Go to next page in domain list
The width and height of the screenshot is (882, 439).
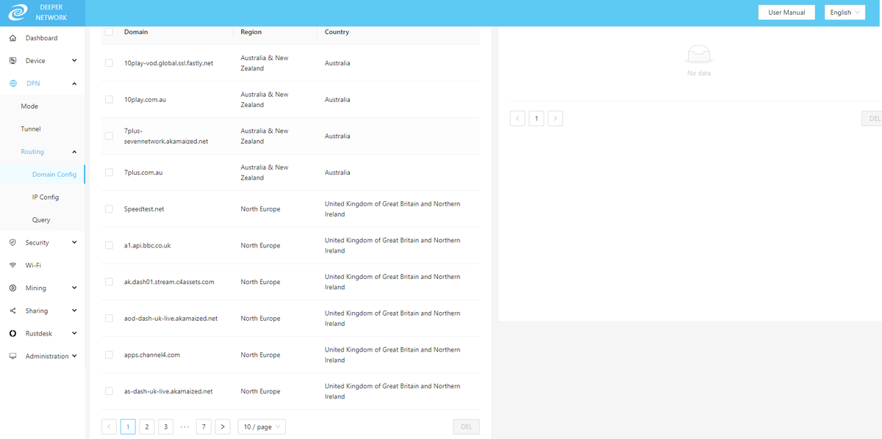click(223, 427)
